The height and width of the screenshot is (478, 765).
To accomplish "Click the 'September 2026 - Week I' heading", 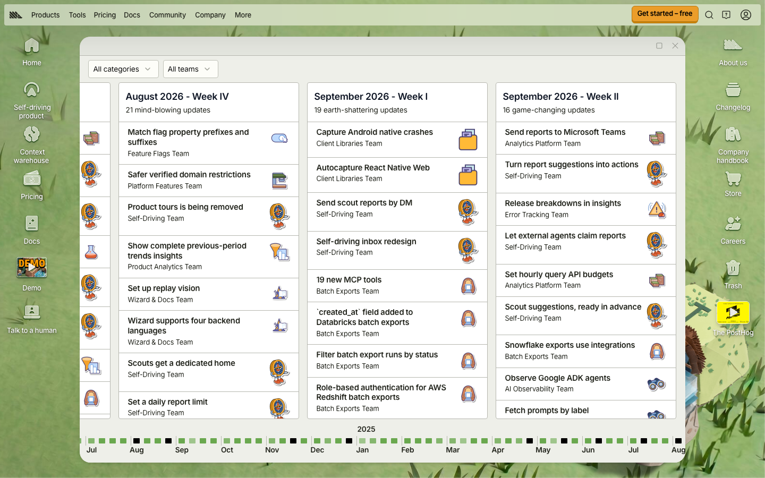I will (371, 97).
